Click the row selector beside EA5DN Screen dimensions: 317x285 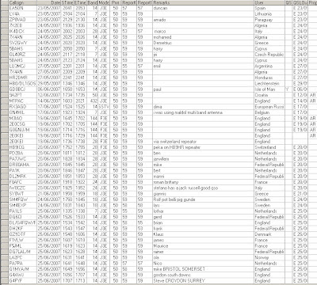click(x=4, y=8)
